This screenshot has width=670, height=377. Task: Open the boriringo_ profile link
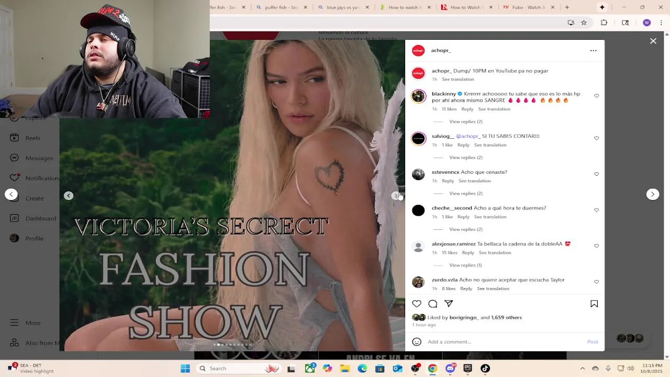coord(464,317)
